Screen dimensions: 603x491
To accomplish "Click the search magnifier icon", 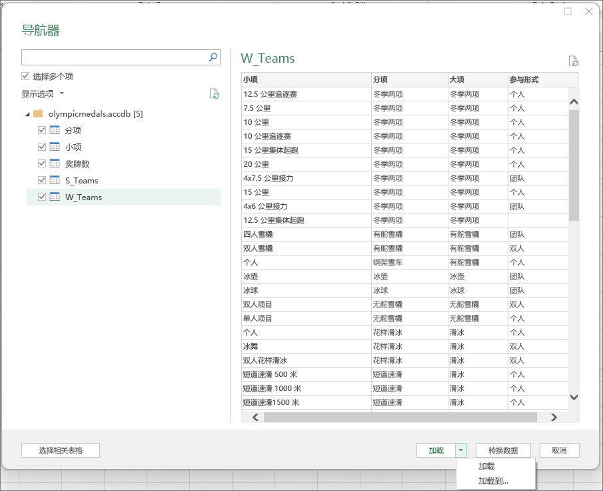I will point(213,57).
